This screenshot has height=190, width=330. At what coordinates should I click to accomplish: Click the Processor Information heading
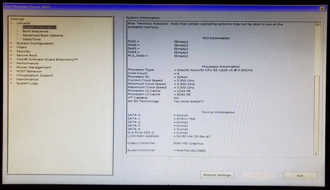click(221, 66)
